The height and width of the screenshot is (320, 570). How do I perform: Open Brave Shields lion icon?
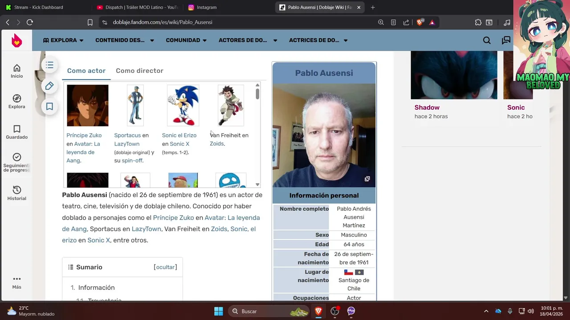[419, 22]
